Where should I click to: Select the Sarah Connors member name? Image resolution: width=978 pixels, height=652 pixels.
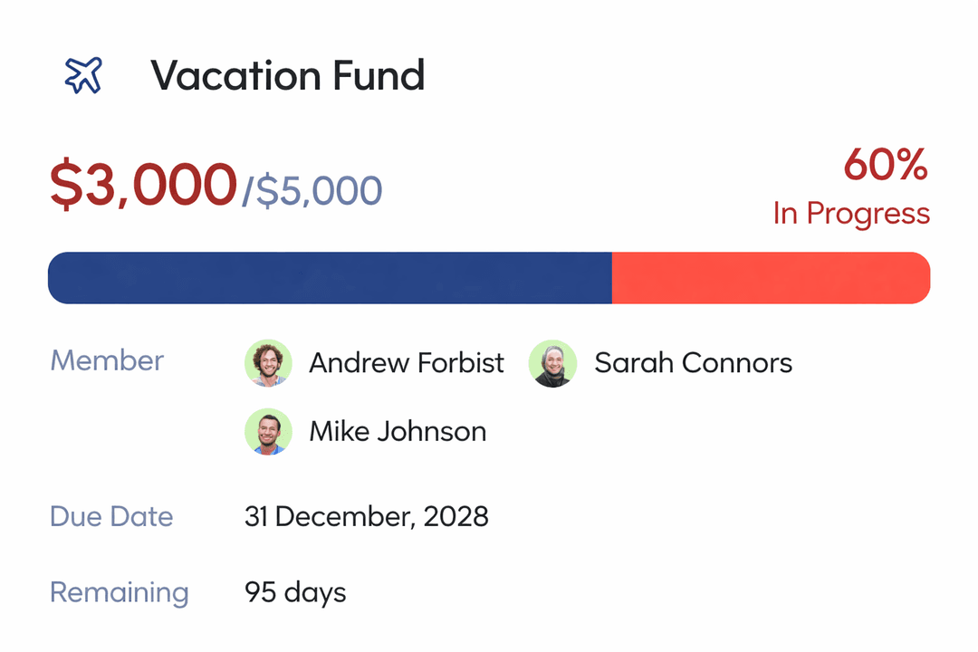click(x=693, y=363)
